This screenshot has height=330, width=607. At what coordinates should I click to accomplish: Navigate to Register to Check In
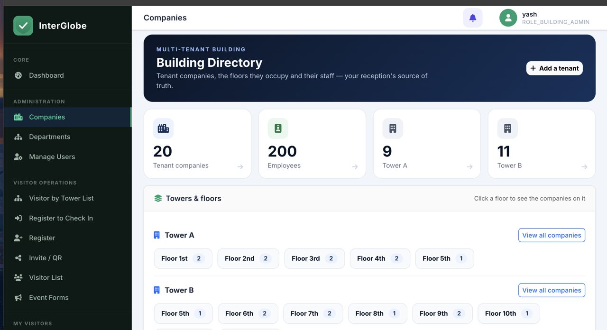[x=67, y=218]
